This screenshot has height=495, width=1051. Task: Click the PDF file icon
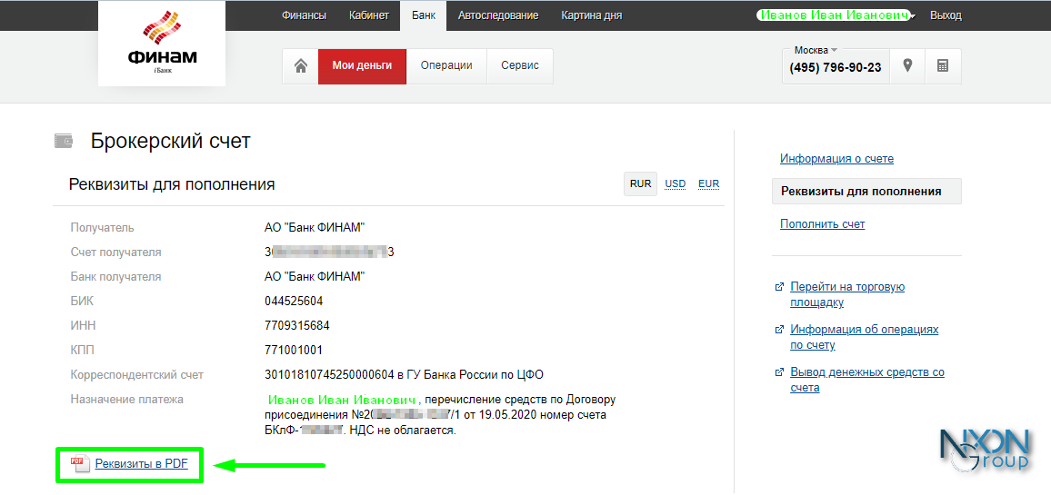(x=80, y=463)
